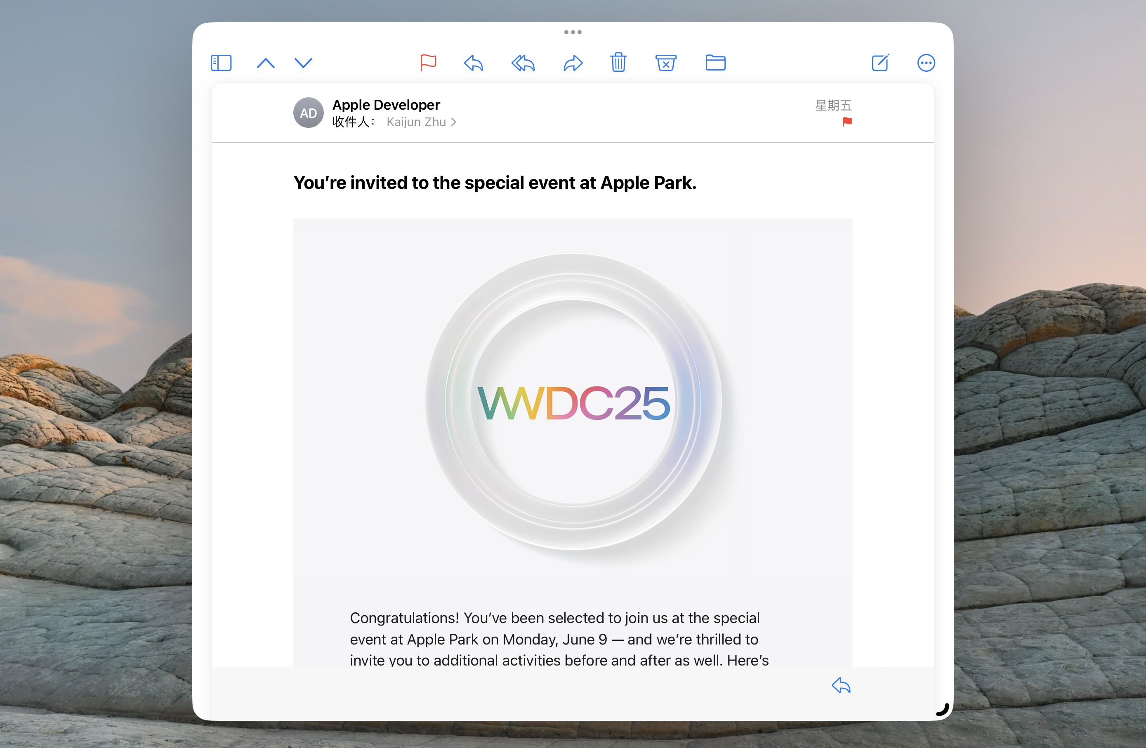Move message to folder icon

pyautogui.click(x=715, y=63)
